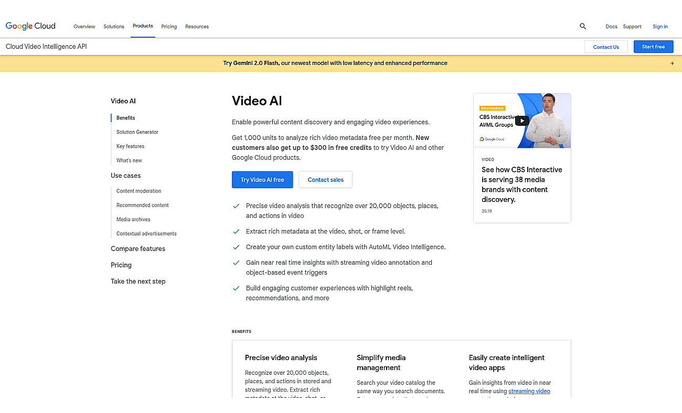Image resolution: width=682 pixels, height=413 pixels.
Task: Open the Solutions menu
Action: pyautogui.click(x=114, y=27)
